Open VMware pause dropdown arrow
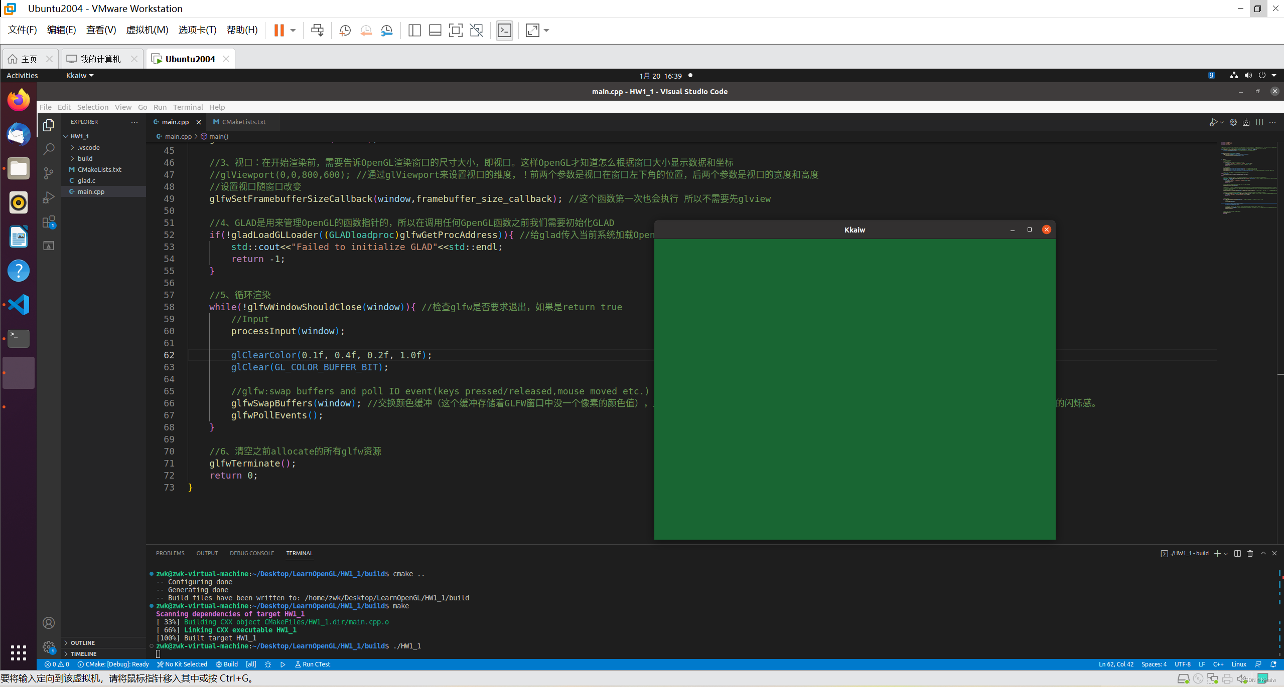Viewport: 1284px width, 687px height. tap(293, 31)
